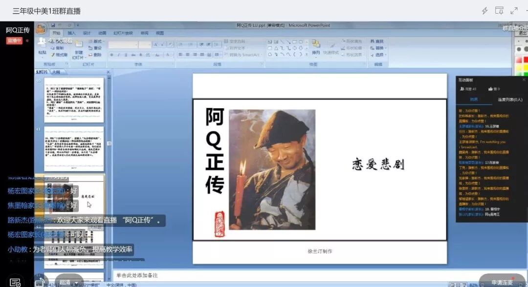Open the font size combo box
Image resolution: width=528 pixels, height=287 pixels.
pyautogui.click(x=145, y=44)
